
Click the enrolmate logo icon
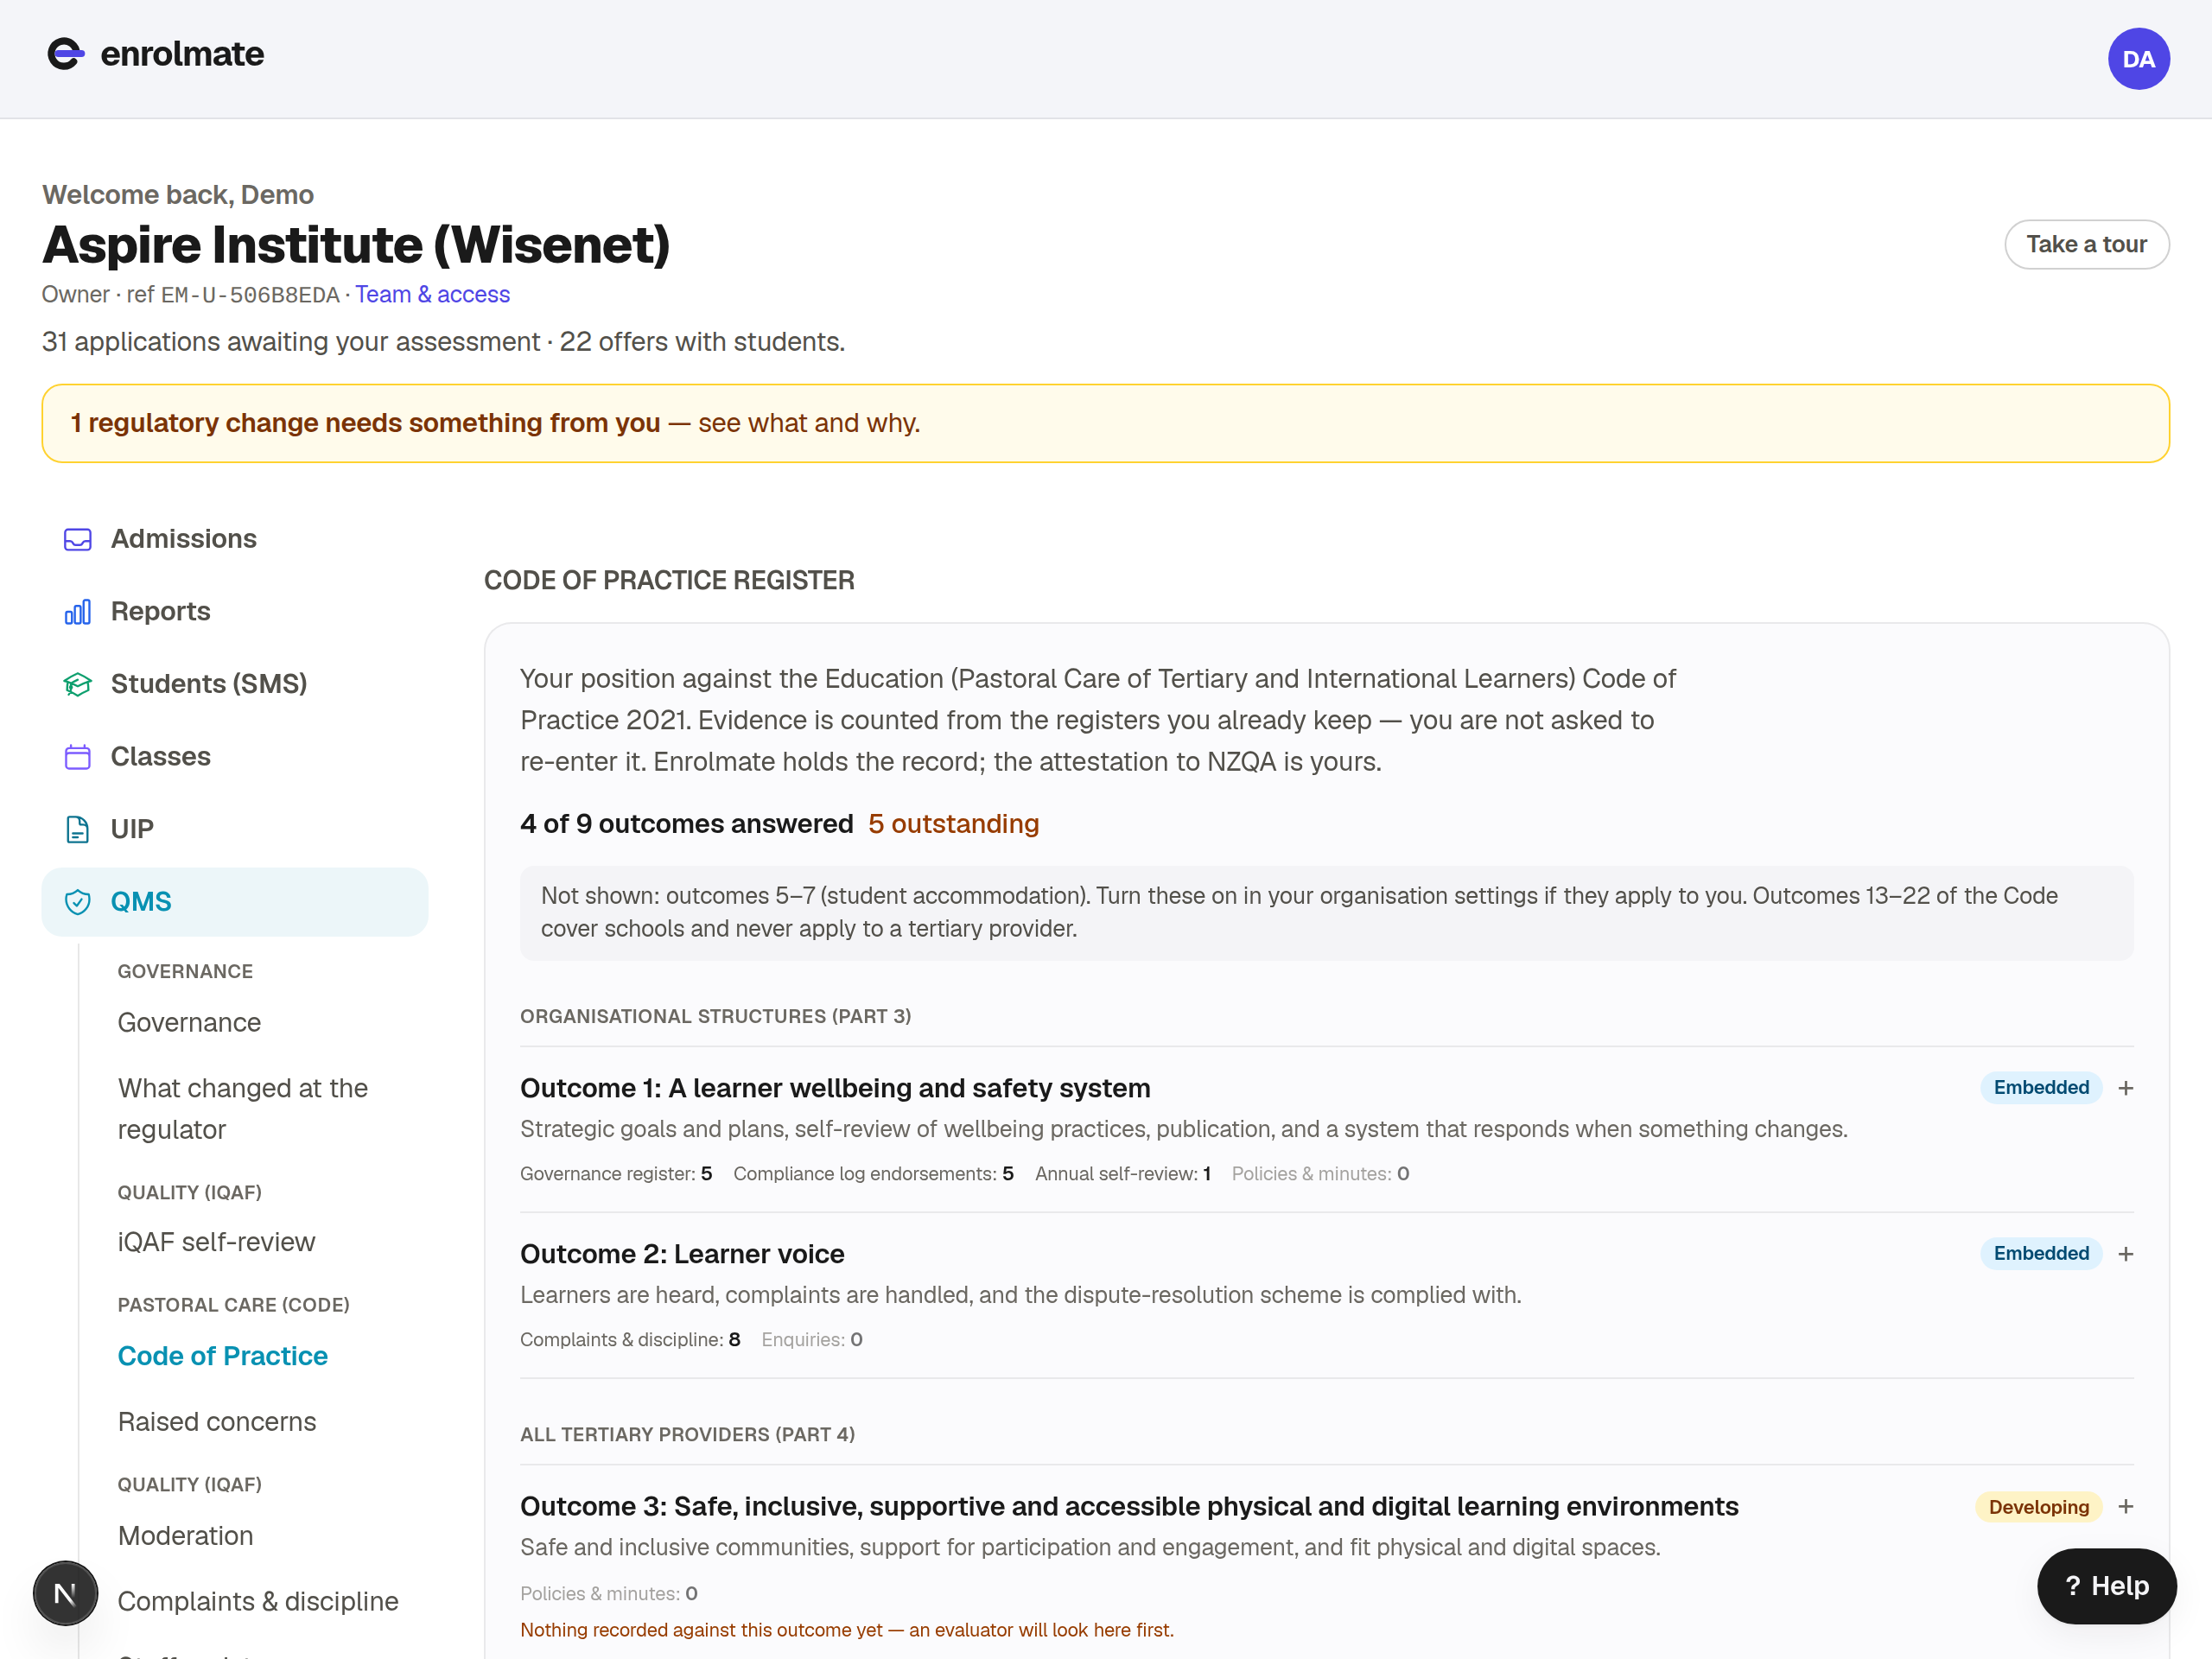click(x=66, y=54)
